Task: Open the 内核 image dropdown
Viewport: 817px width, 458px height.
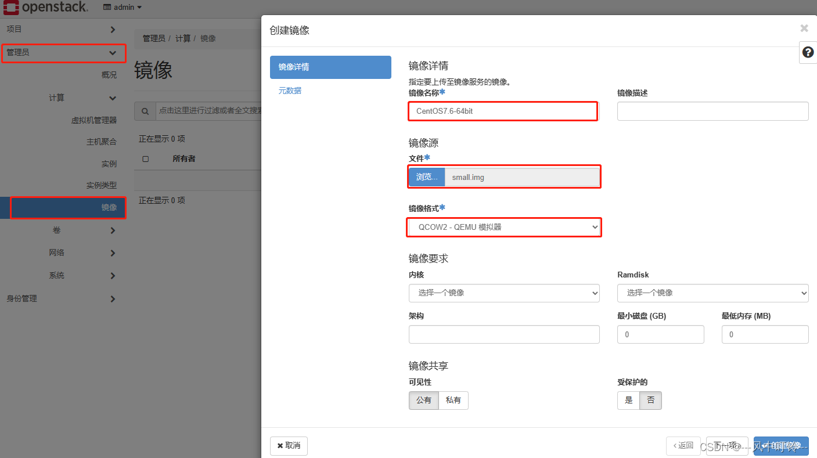Action: (504, 293)
